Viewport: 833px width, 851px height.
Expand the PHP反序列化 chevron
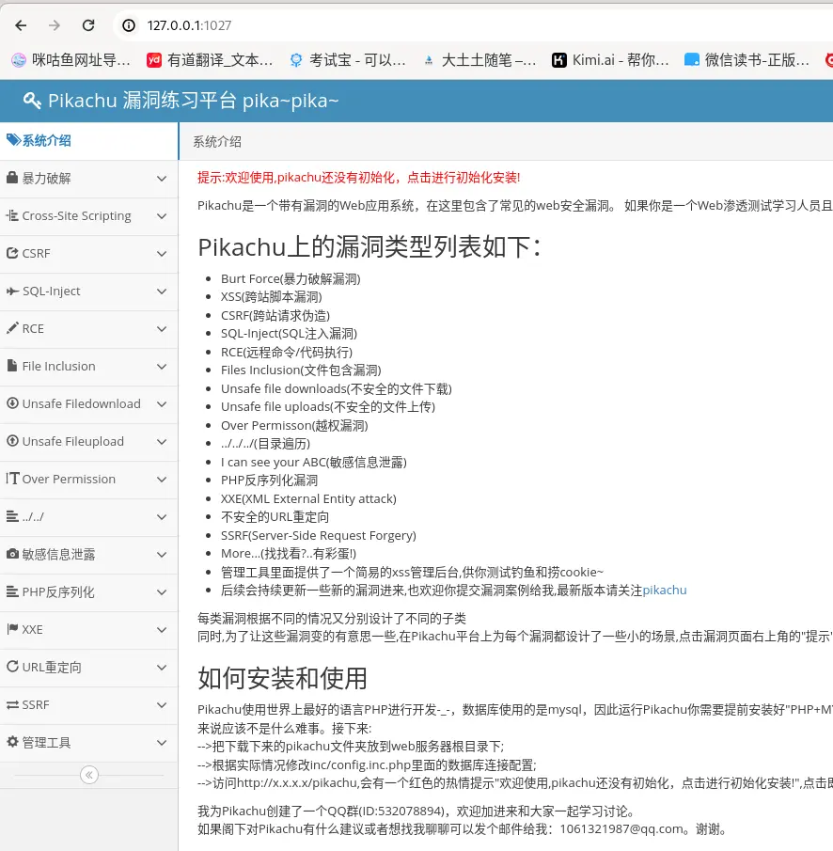[161, 591]
